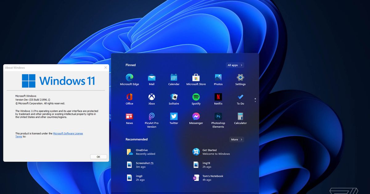
Task: Open the Microsoft Software License Terms link
Action: 68,133
